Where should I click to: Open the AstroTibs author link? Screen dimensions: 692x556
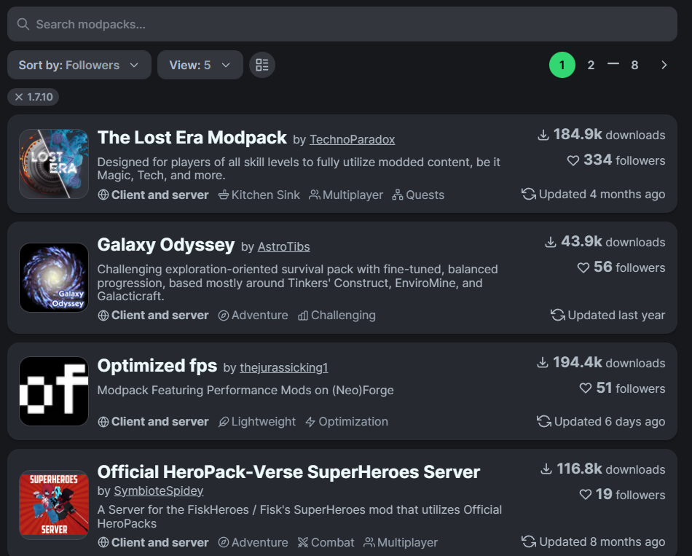tap(284, 247)
